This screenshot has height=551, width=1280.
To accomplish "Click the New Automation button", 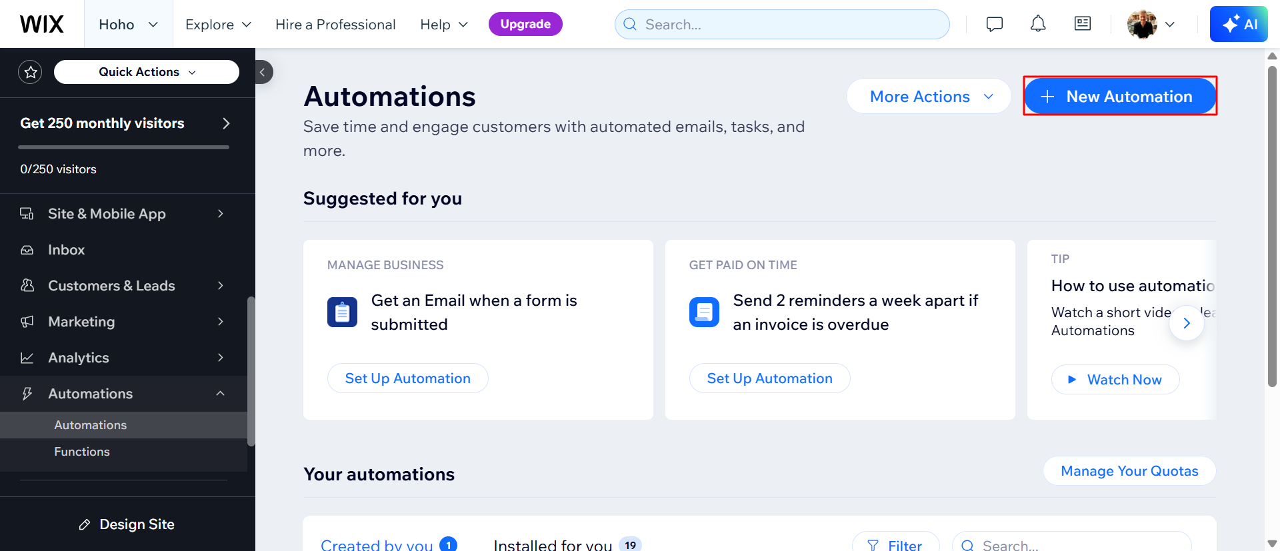I will (x=1120, y=97).
